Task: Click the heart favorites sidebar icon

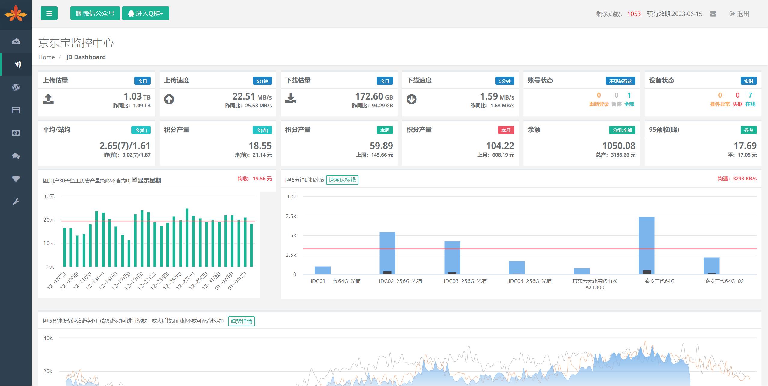Action: coord(16,179)
